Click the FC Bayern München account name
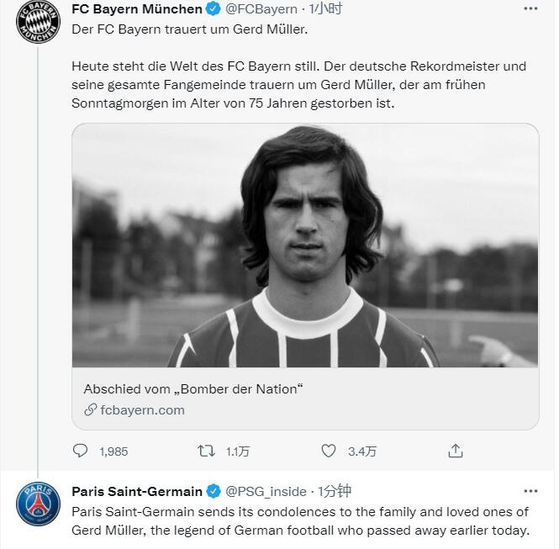 (136, 9)
